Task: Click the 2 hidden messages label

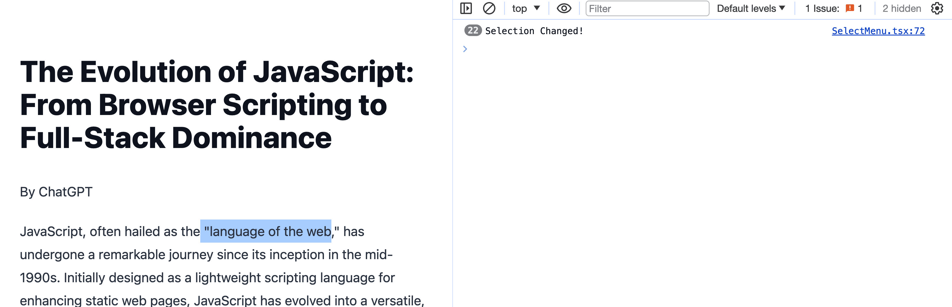Action: click(x=901, y=9)
